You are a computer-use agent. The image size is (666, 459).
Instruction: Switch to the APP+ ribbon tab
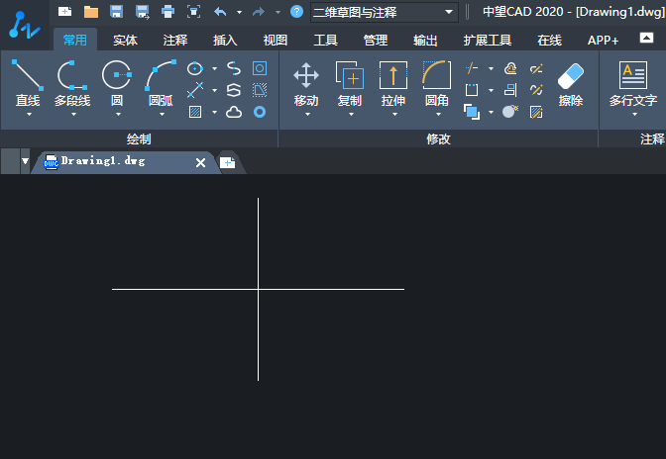(x=604, y=41)
